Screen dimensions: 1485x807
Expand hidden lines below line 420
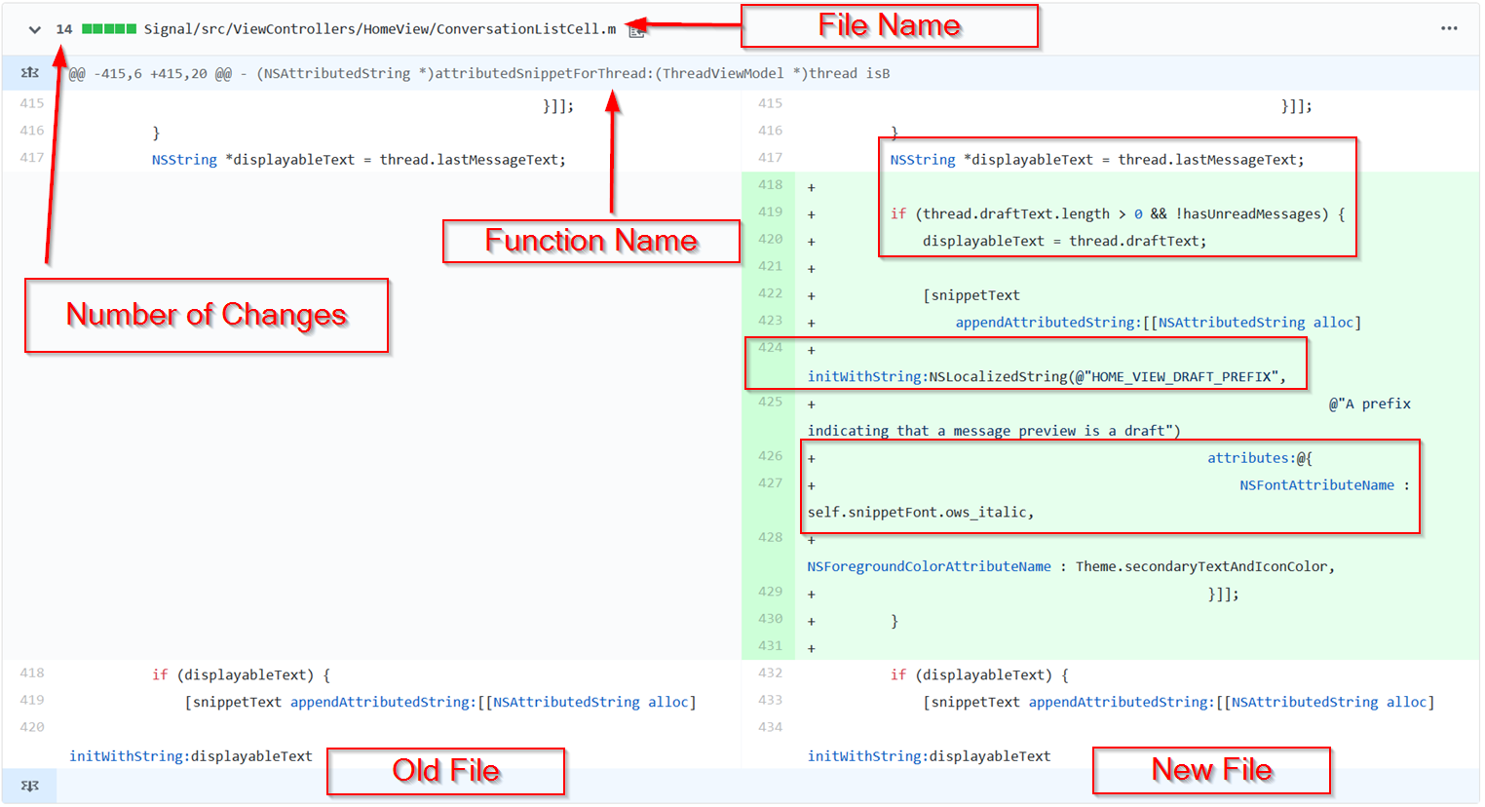point(30,786)
